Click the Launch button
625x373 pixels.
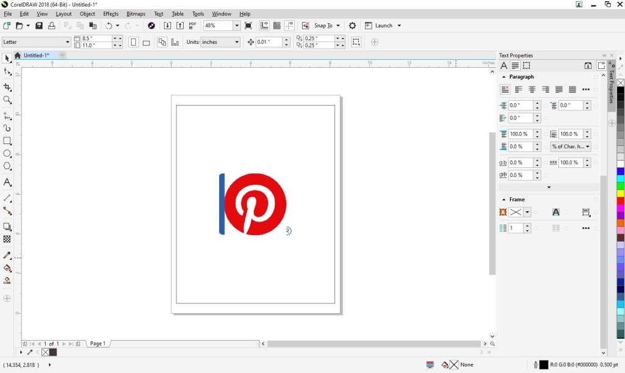383,26
